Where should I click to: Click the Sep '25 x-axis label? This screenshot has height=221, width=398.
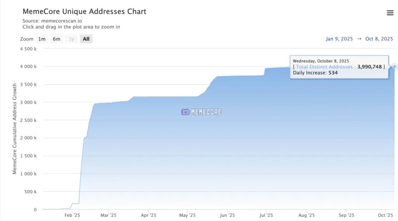[346, 215]
